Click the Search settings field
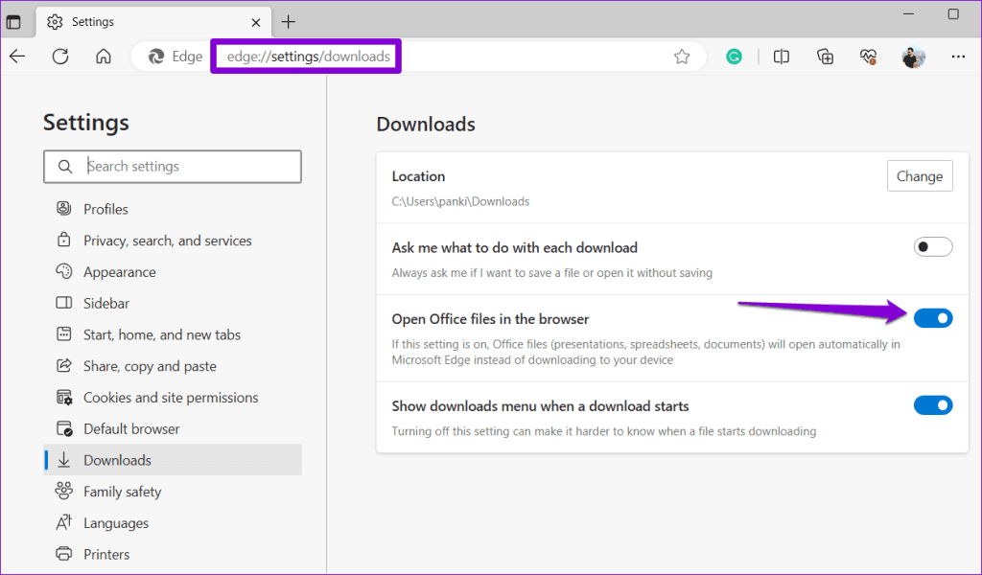Screen dimensions: 982x575 pyautogui.click(x=173, y=166)
